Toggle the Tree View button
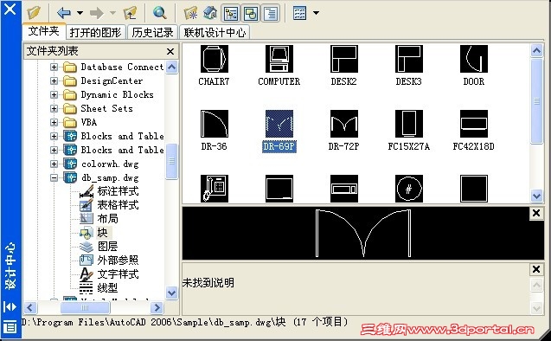The image size is (551, 341). [230, 13]
